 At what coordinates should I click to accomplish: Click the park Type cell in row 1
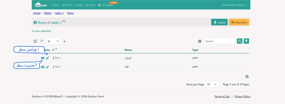(195, 67)
